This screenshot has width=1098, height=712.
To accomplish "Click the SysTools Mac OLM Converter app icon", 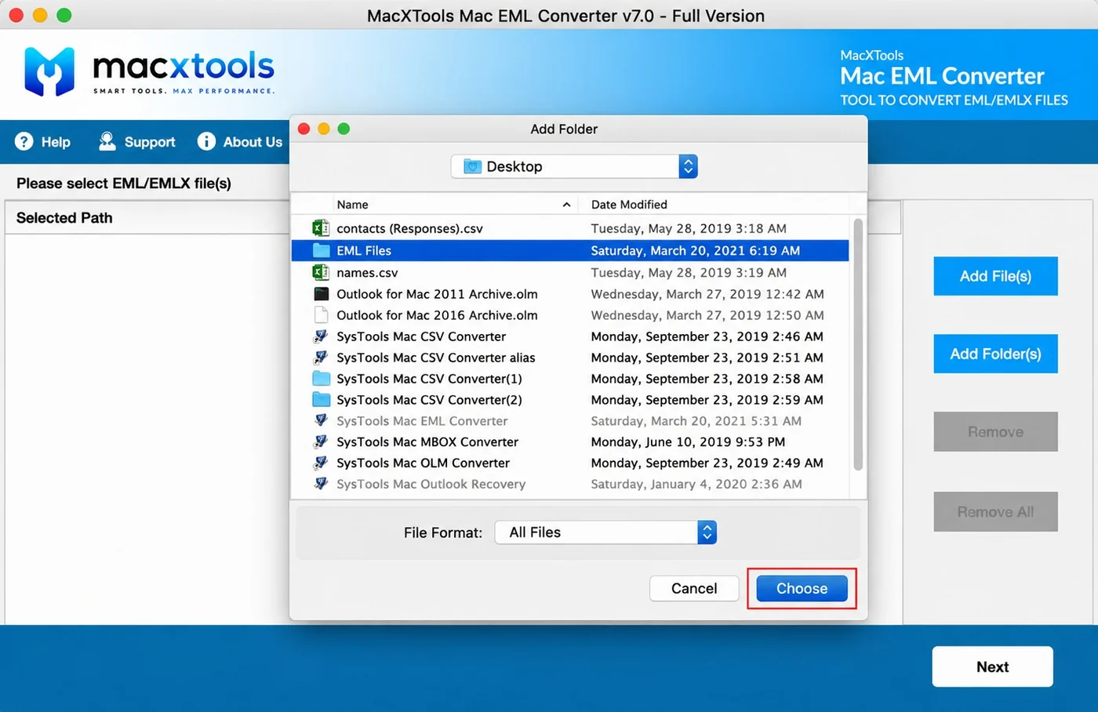I will point(321,463).
